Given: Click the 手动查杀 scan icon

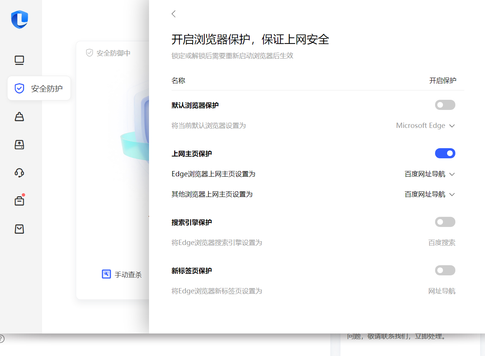Looking at the screenshot, I should click(106, 274).
